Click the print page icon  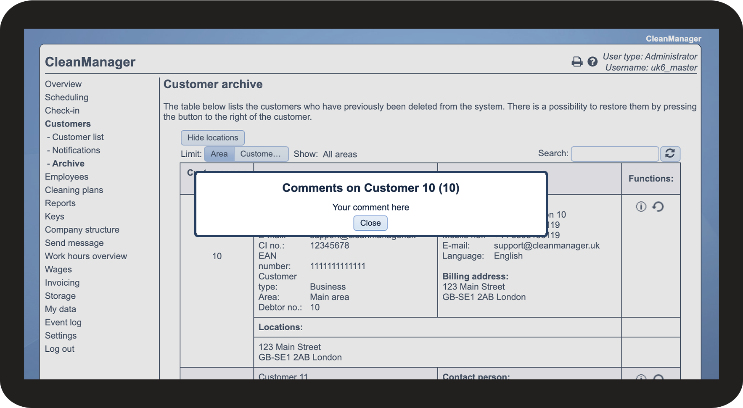pos(577,62)
